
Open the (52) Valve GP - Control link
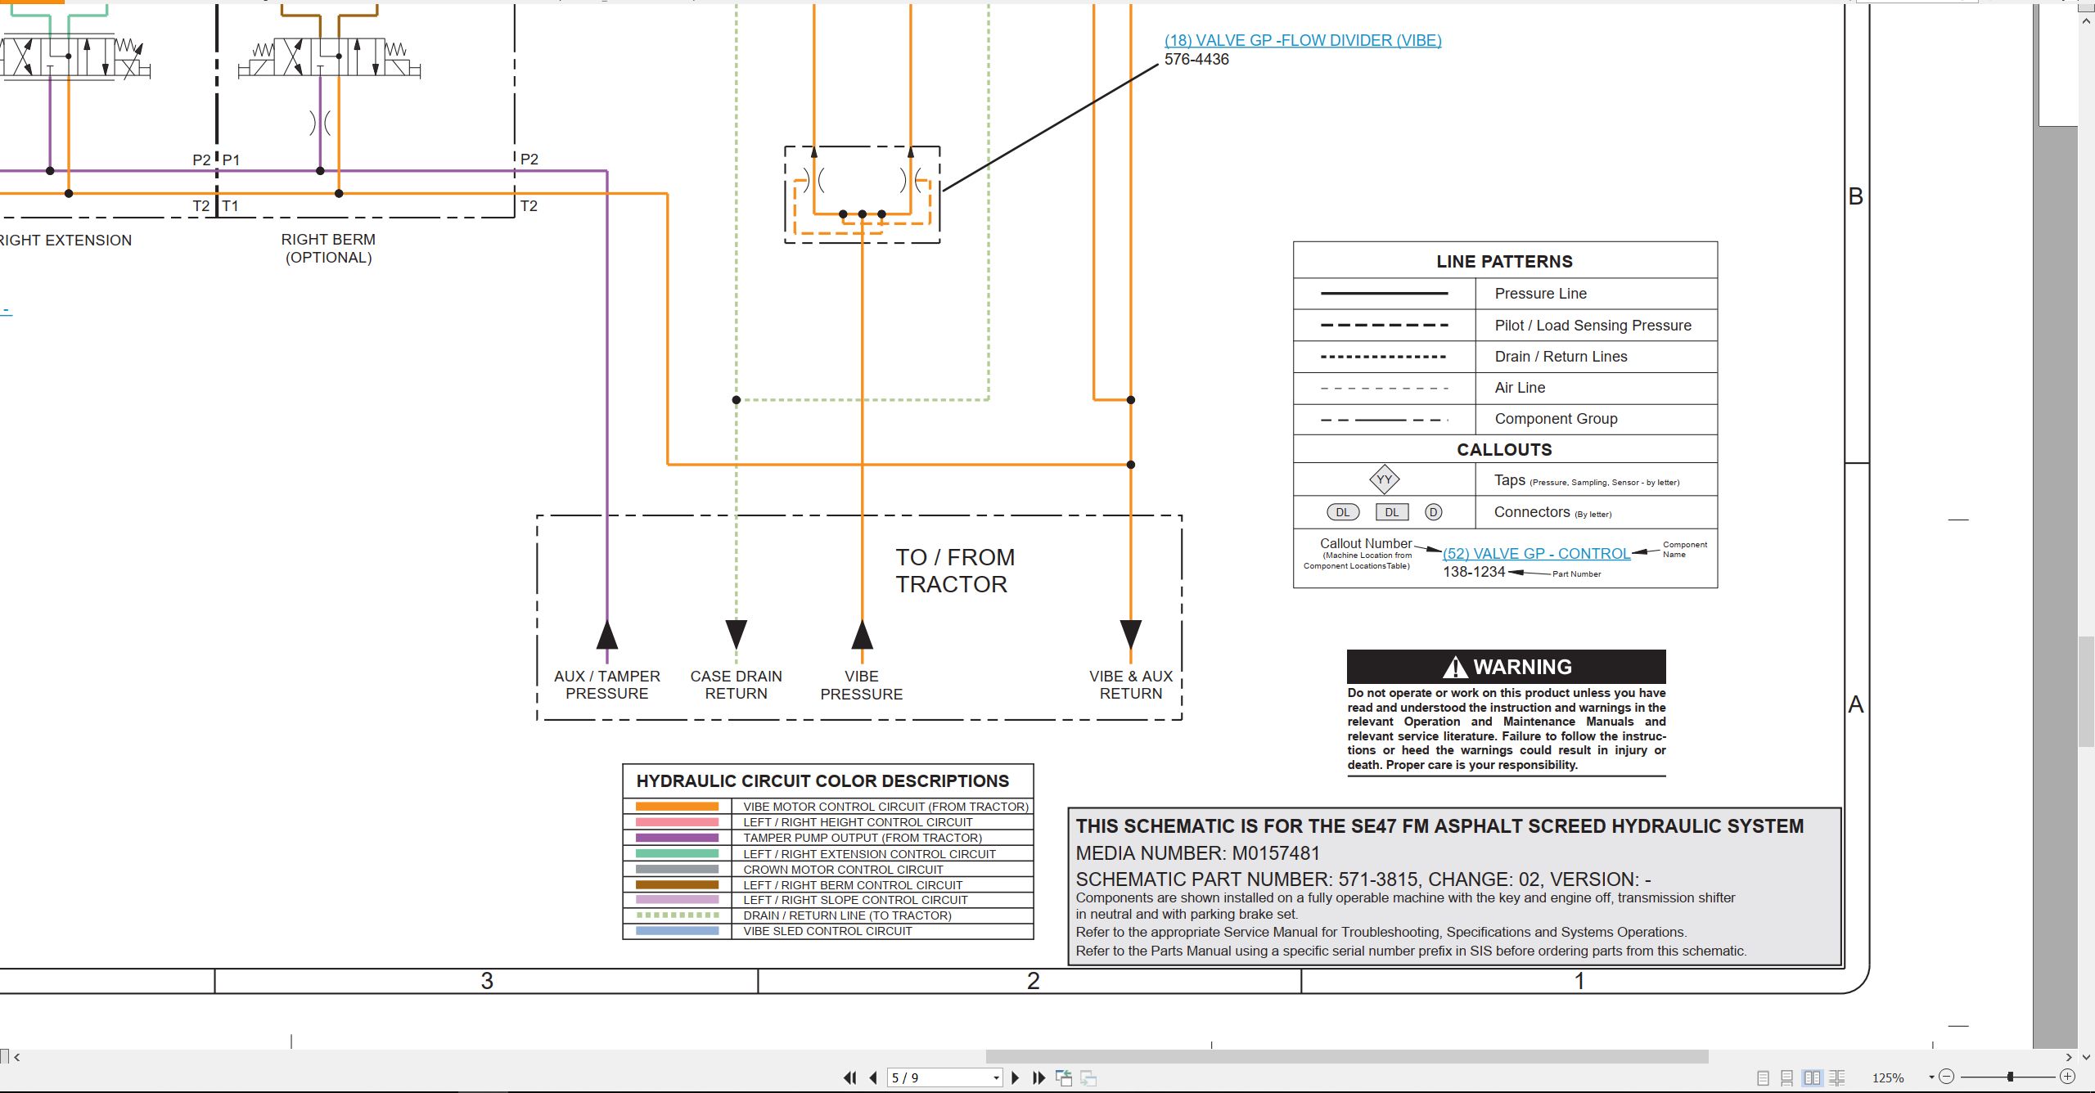1536,554
